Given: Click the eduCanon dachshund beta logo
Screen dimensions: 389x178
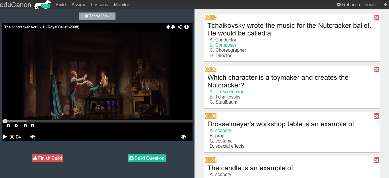Looking at the screenshot, I should [42, 5].
